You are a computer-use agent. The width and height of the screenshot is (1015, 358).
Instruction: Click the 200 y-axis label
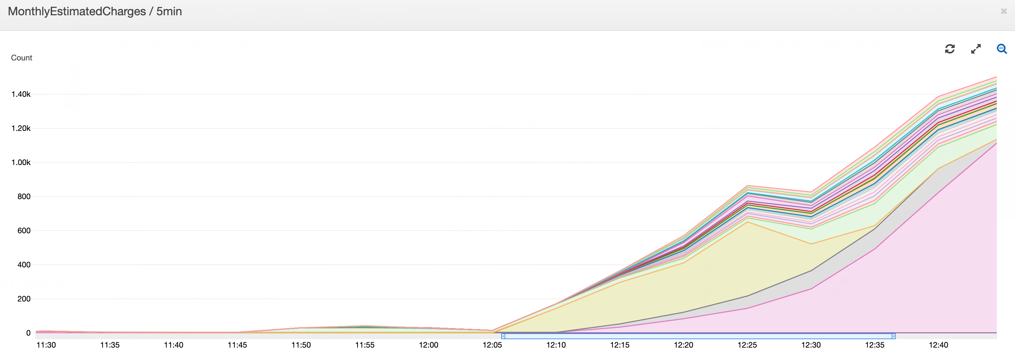click(x=24, y=299)
